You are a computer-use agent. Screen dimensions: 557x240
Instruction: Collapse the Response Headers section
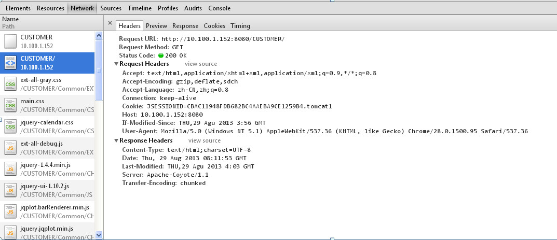(x=116, y=141)
